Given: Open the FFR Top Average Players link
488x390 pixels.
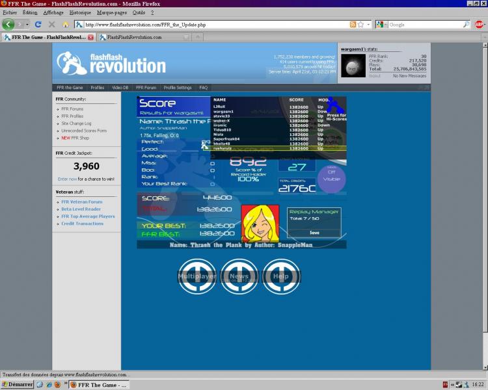Looking at the screenshot, I should pos(88,216).
